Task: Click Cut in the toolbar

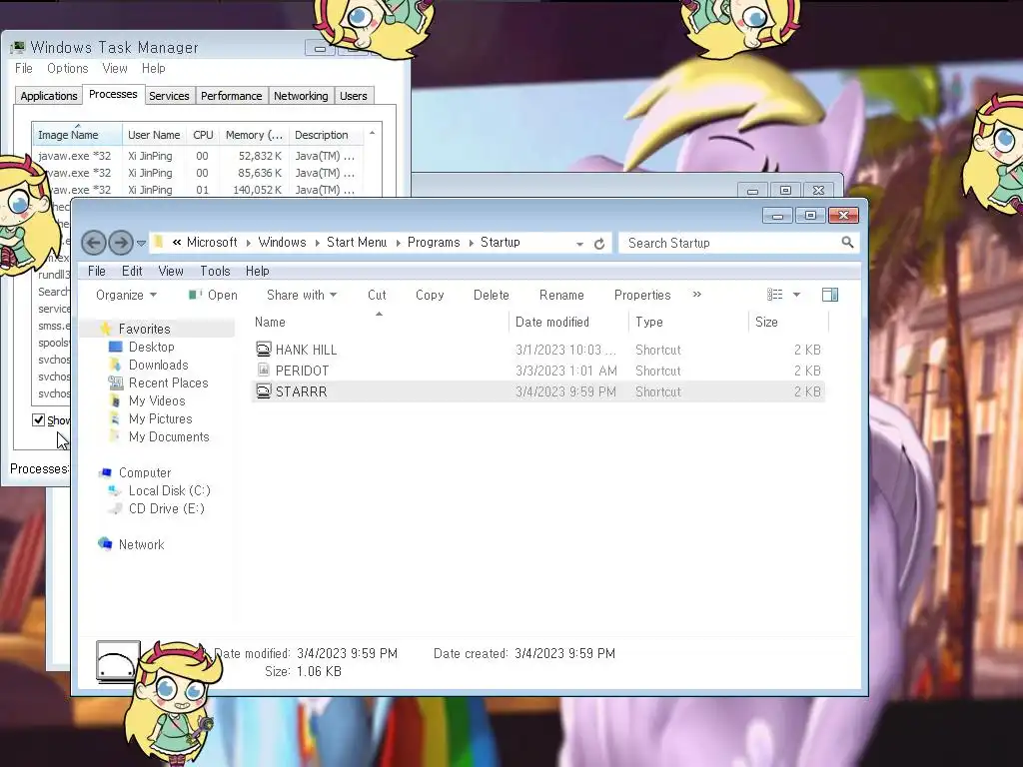Action: [377, 295]
